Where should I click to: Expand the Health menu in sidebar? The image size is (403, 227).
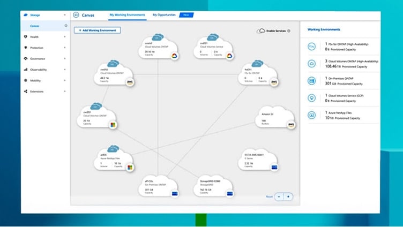point(65,37)
